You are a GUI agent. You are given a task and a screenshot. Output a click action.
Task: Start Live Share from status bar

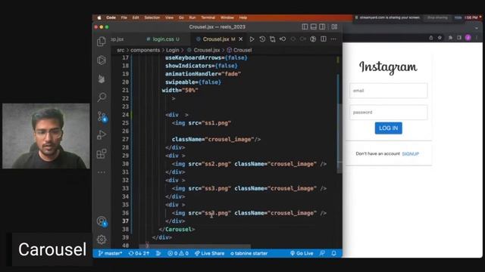pos(209,253)
